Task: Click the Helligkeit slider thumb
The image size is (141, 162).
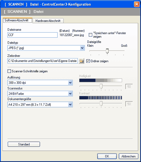Action: [x=101, y=86]
